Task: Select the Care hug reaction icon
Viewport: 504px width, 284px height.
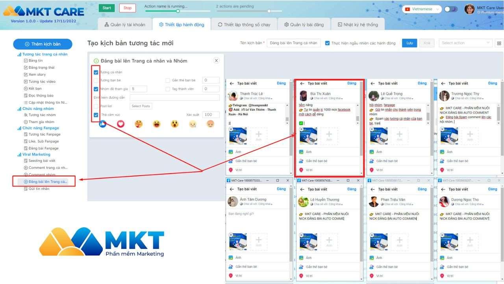Action: click(x=139, y=124)
